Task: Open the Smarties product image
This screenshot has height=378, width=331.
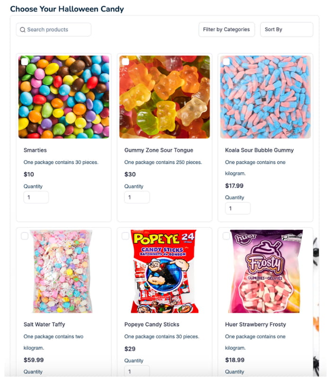Action: [64, 97]
